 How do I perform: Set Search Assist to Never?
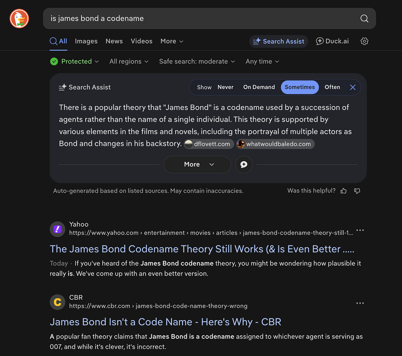[225, 87]
